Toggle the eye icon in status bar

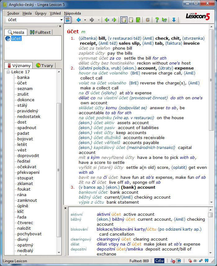tap(195, 261)
